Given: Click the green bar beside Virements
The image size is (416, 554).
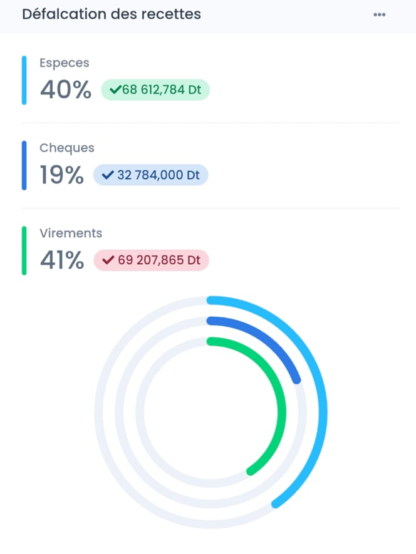Looking at the screenshot, I should (x=24, y=250).
